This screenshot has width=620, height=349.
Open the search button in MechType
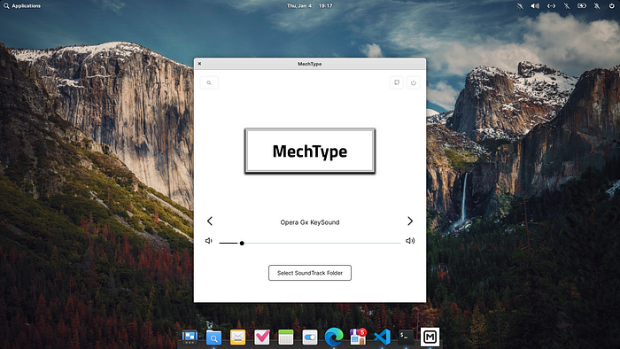[x=209, y=82]
